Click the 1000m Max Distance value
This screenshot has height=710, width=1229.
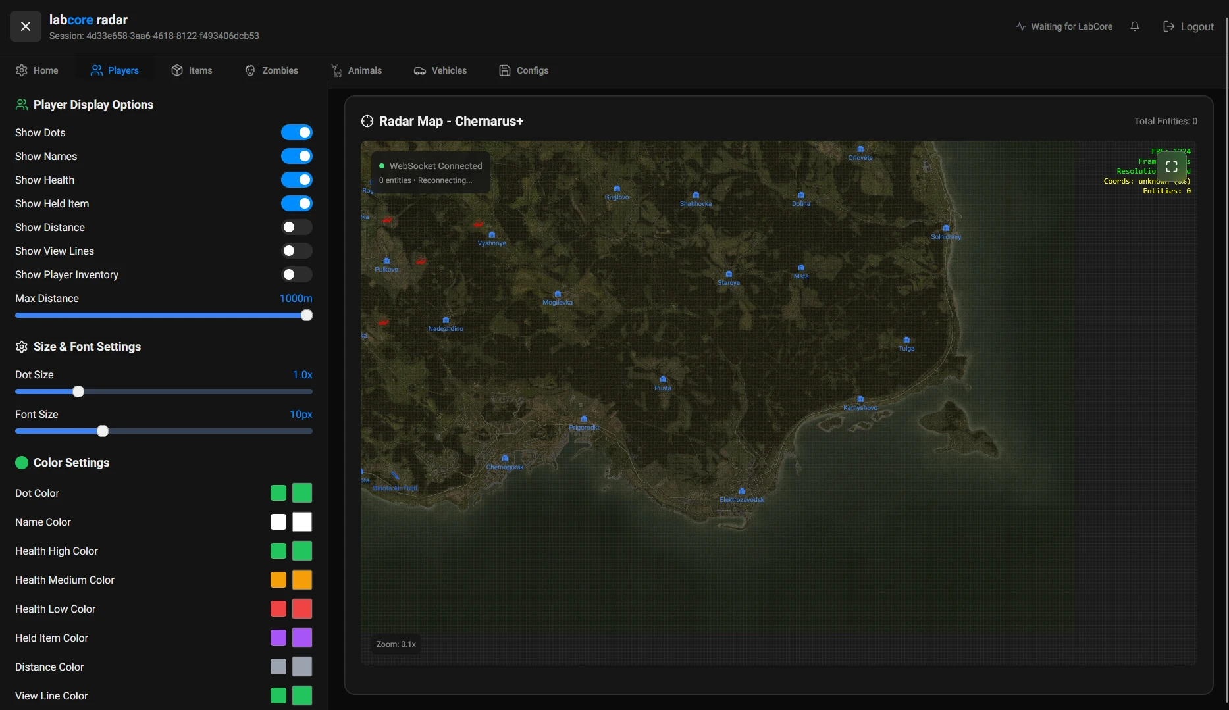[x=296, y=298]
